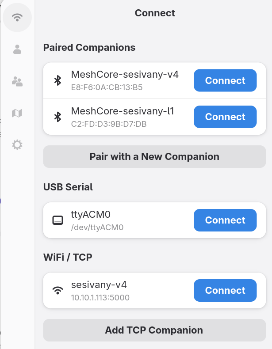Connect to MeshCore-sesivany-v4 via Bluetooth
272x349 pixels.
point(225,80)
